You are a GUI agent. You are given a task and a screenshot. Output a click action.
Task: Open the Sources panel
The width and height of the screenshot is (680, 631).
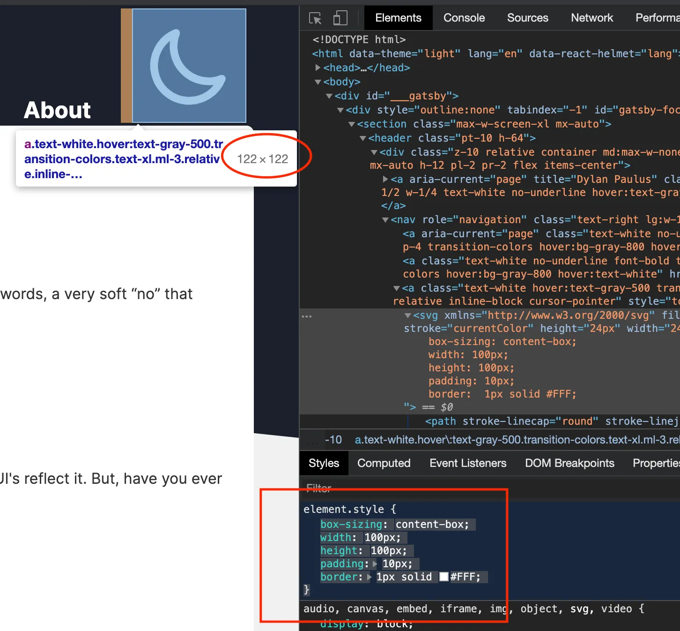pyautogui.click(x=527, y=18)
